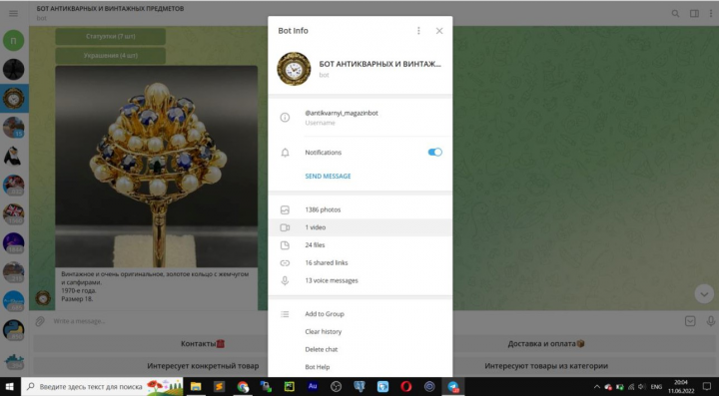
Task: Toggle the side panel icon in header
Action: tap(694, 14)
